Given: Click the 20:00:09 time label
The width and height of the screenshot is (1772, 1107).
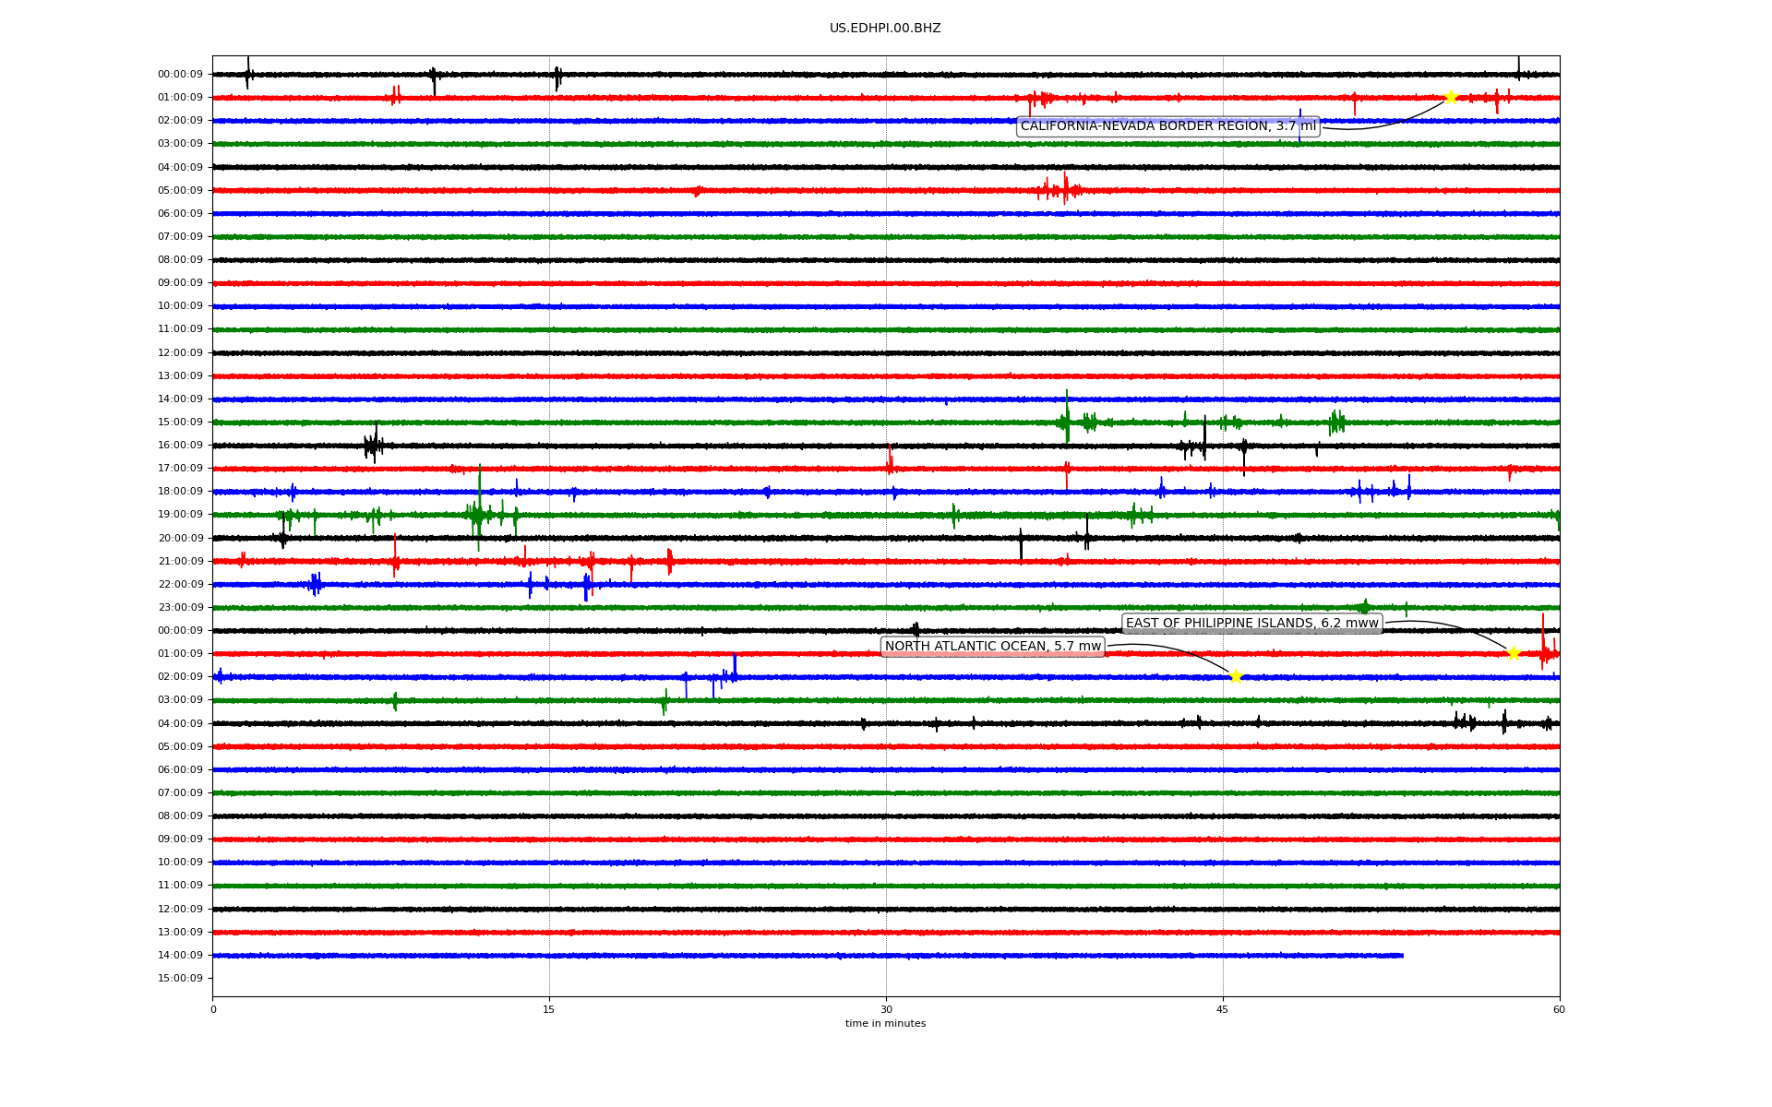Looking at the screenshot, I should click(x=180, y=539).
